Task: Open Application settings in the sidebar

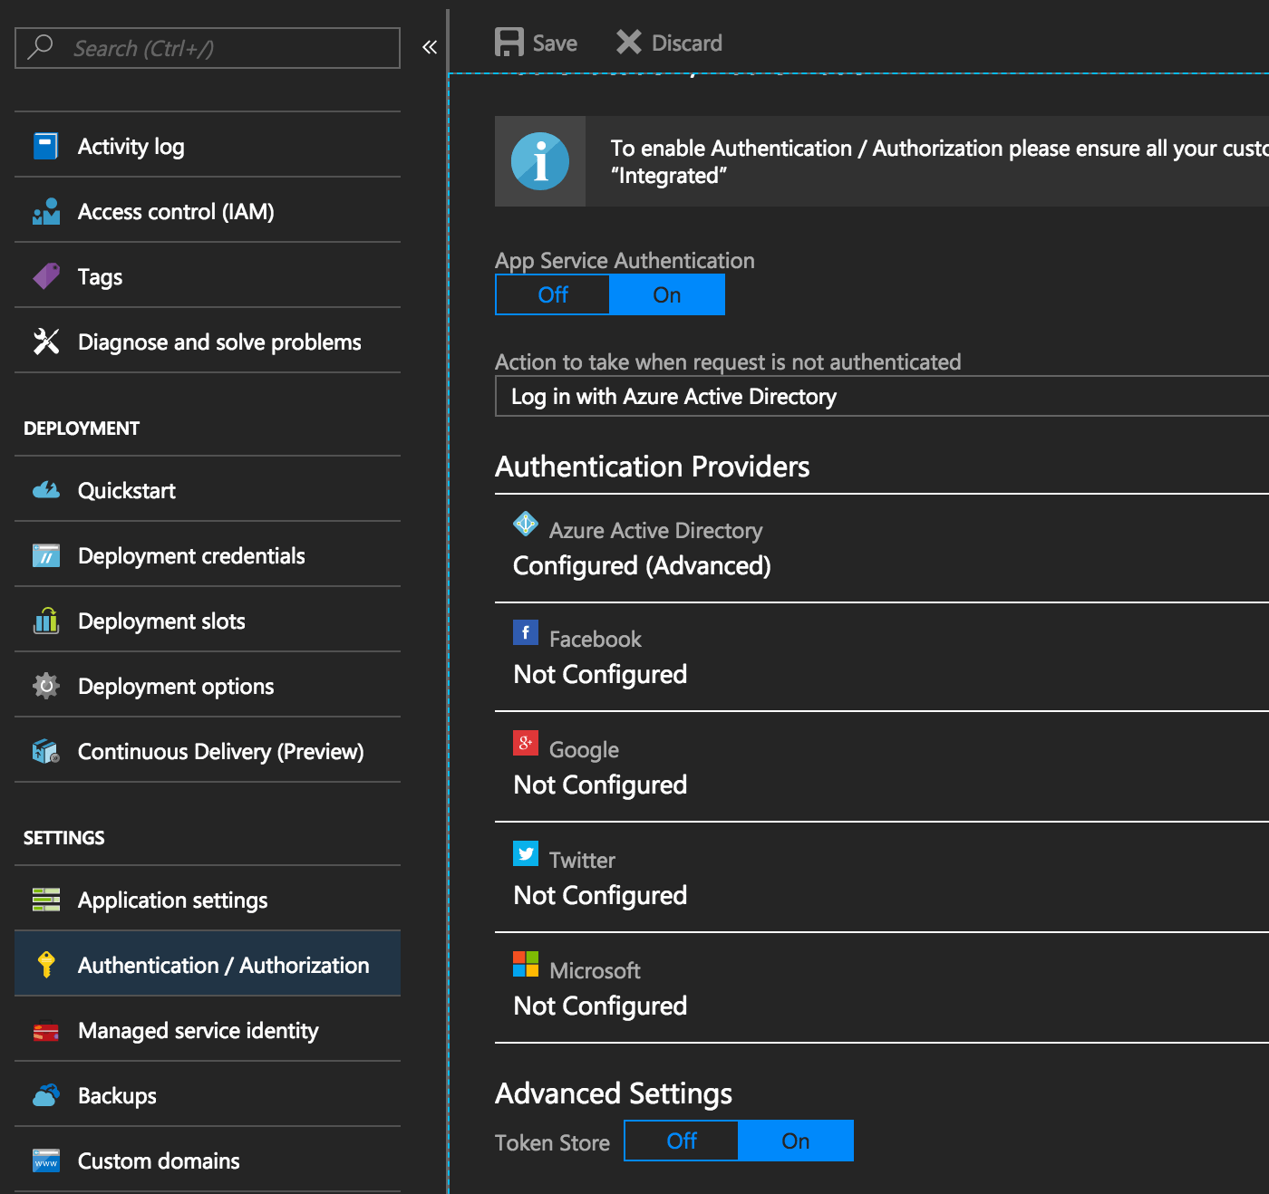Action: tap(172, 900)
